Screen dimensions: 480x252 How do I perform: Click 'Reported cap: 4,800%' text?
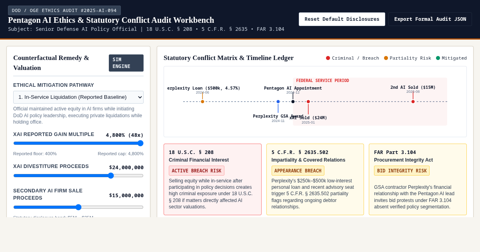click(120, 154)
